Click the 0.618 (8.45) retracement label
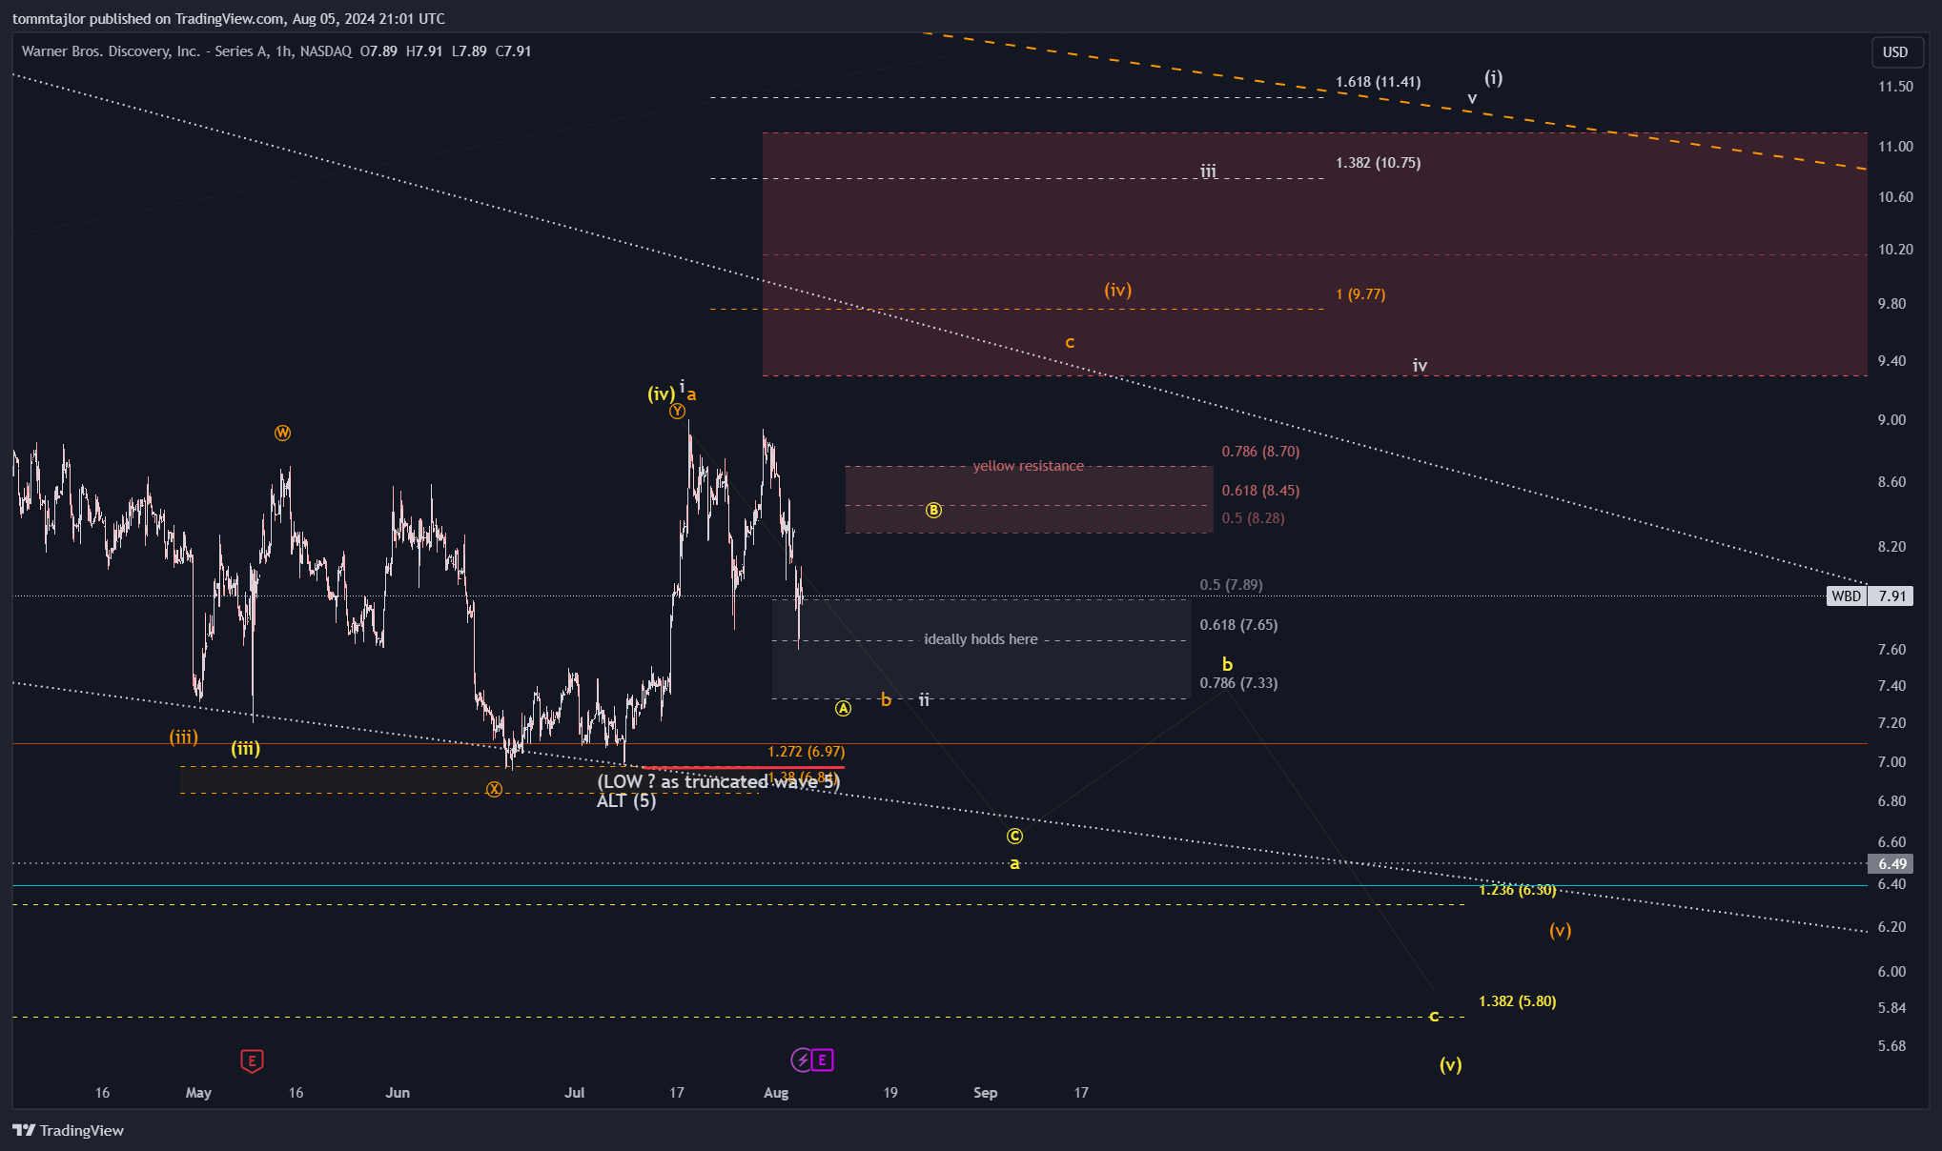The image size is (1942, 1151). 1260,491
